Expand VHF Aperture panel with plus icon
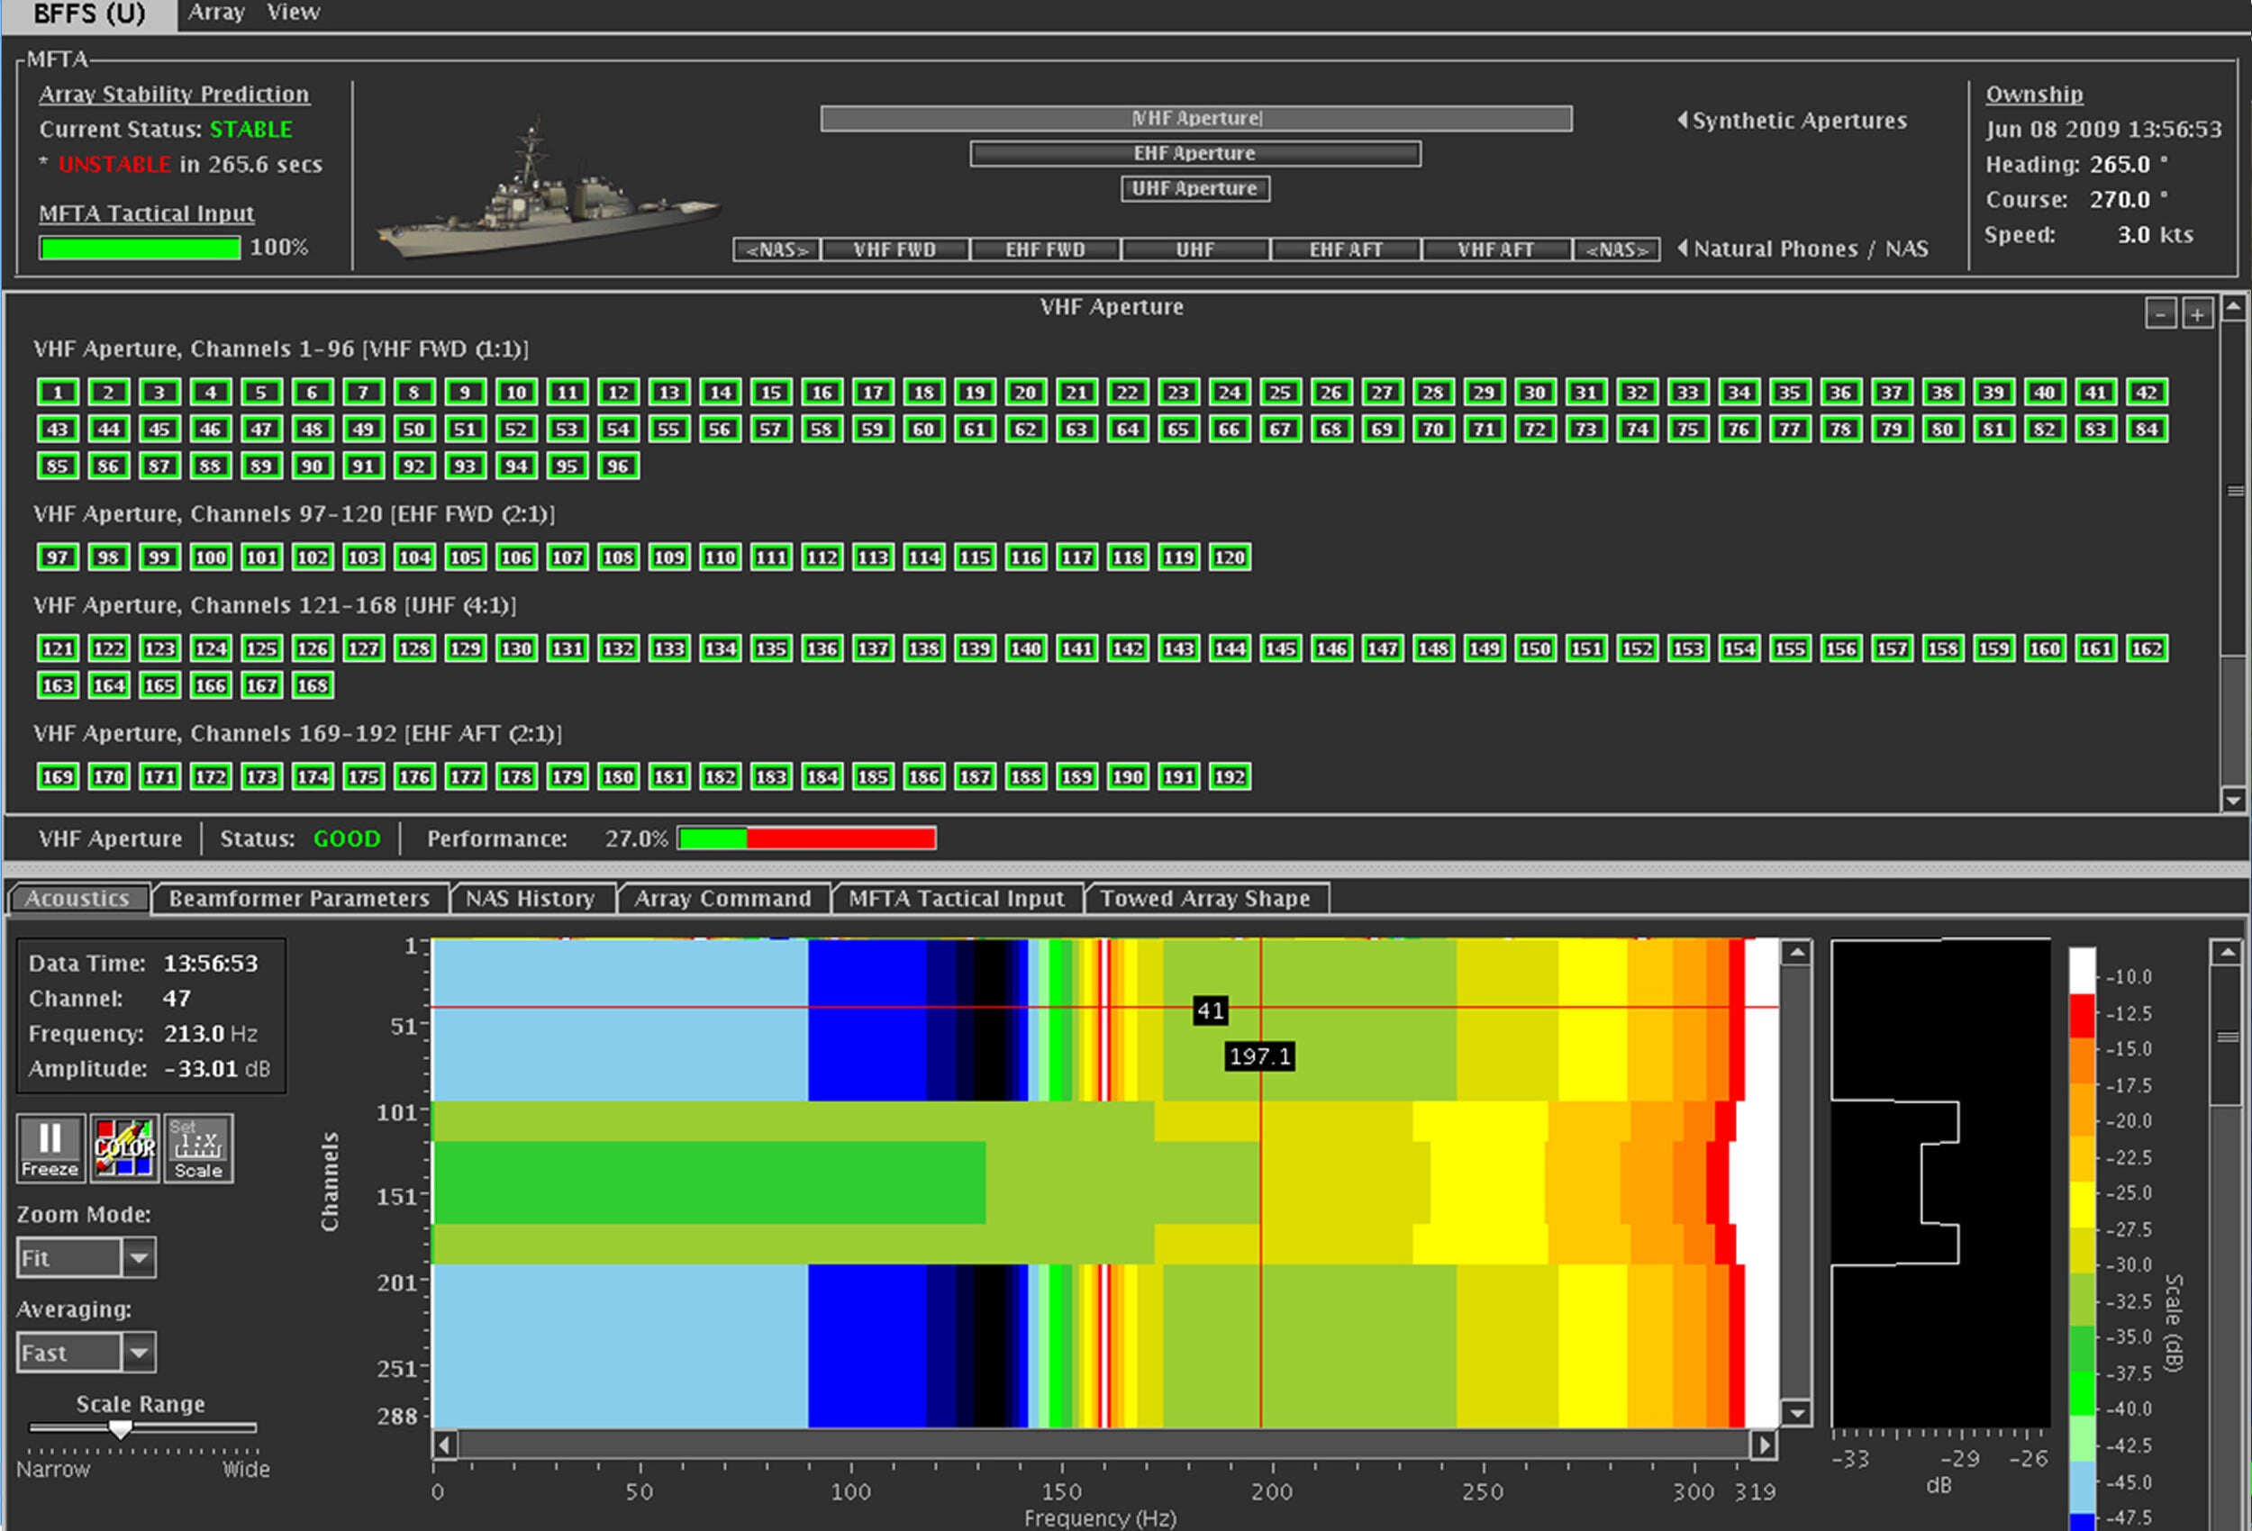Viewport: 2252px width, 1531px height. [x=2197, y=314]
